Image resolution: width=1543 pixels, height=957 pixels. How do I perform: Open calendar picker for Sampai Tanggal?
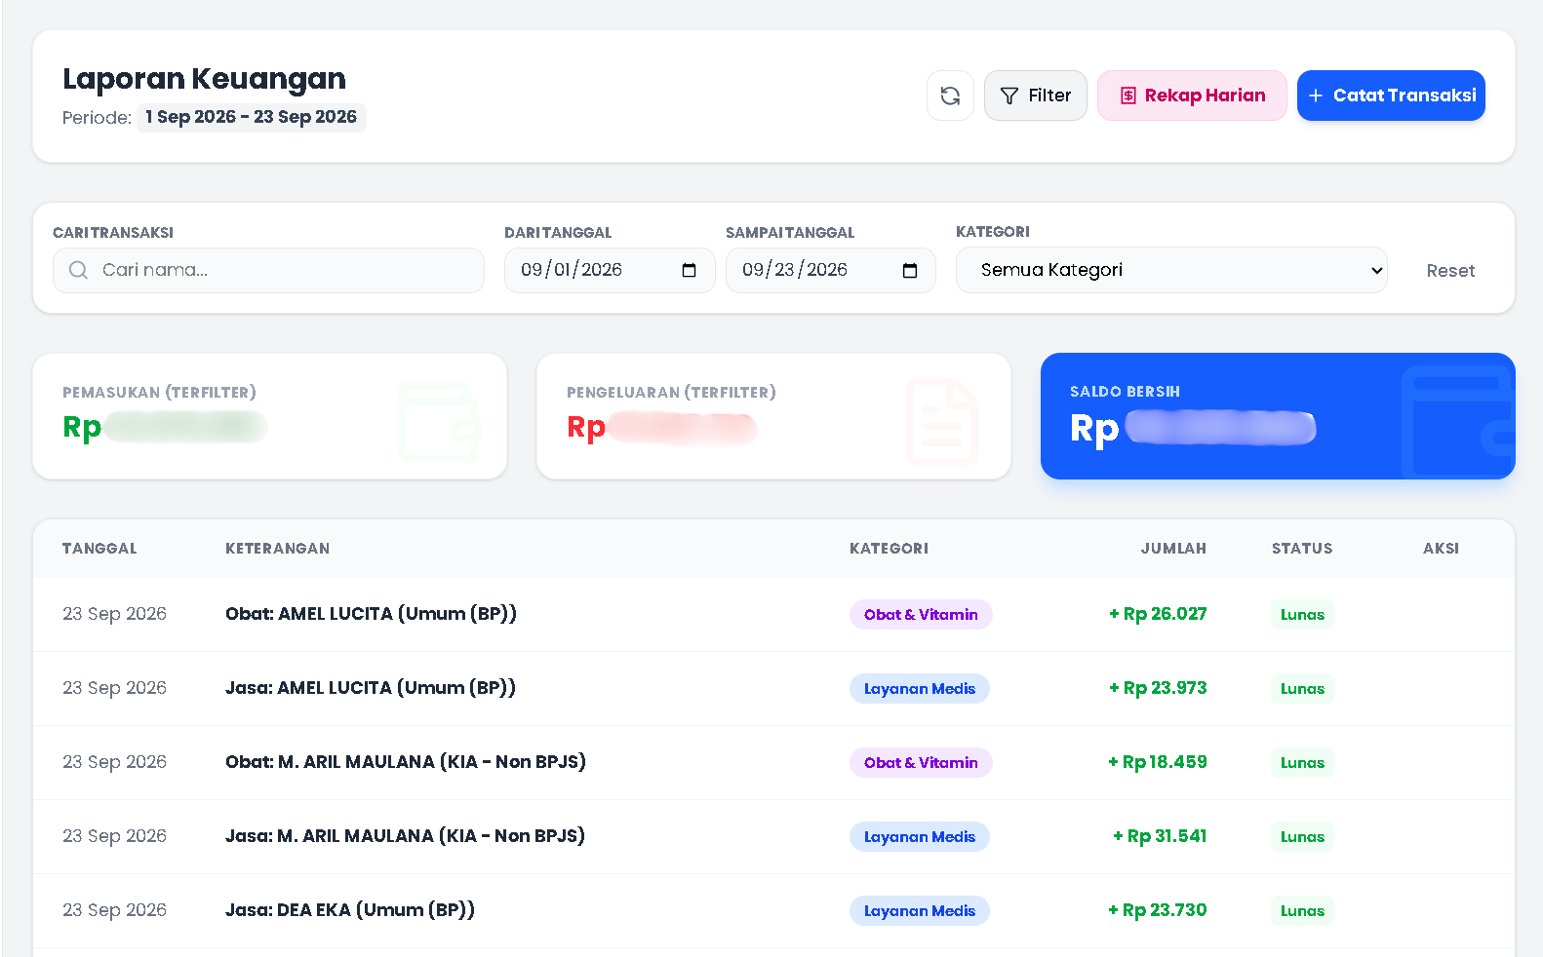[x=910, y=270]
